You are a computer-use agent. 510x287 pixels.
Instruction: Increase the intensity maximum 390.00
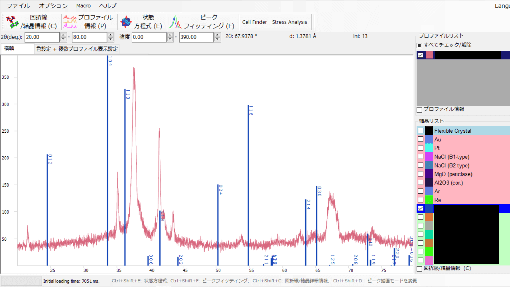tap(217, 35)
